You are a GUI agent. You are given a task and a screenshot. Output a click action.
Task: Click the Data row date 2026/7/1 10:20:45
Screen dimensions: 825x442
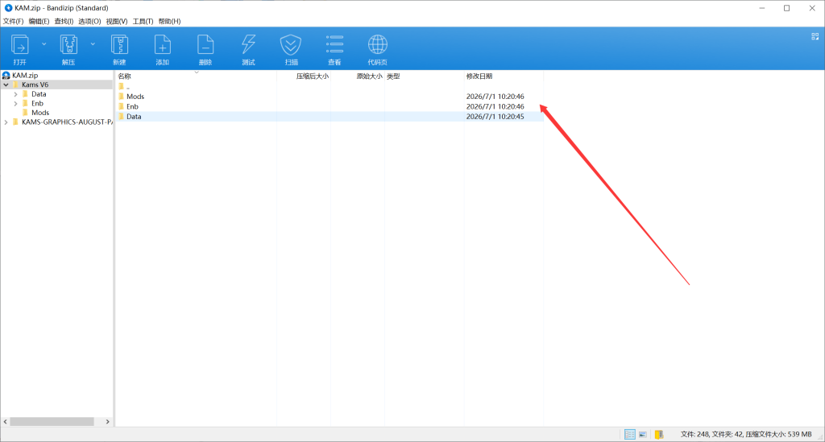coord(495,116)
